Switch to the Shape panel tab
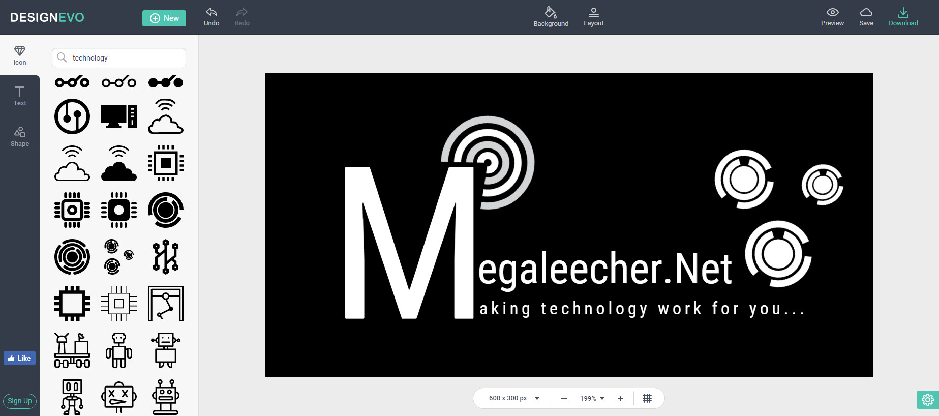 pos(20,137)
